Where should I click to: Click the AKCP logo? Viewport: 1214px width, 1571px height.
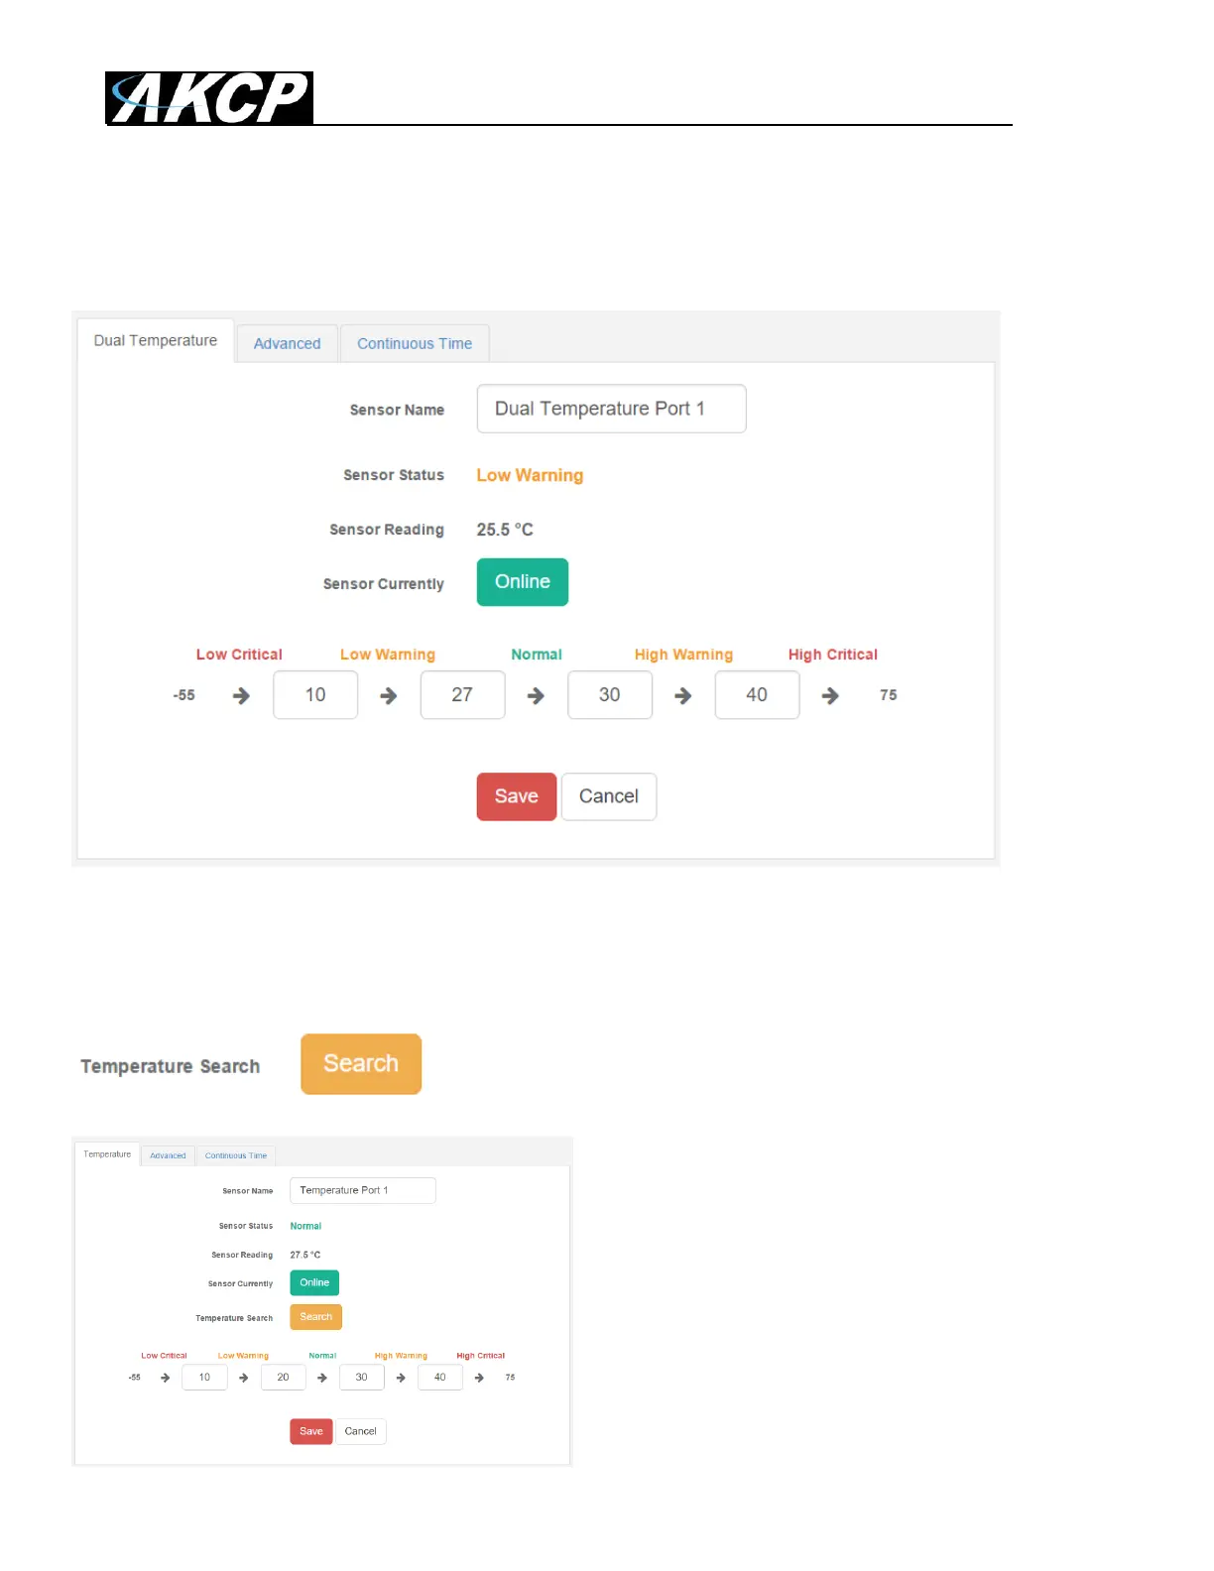(x=209, y=98)
